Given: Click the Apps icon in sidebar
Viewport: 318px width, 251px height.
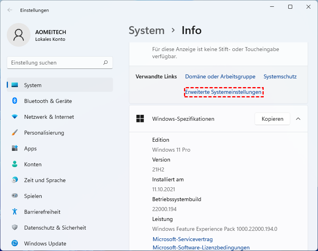Looking at the screenshot, I should (x=15, y=148).
